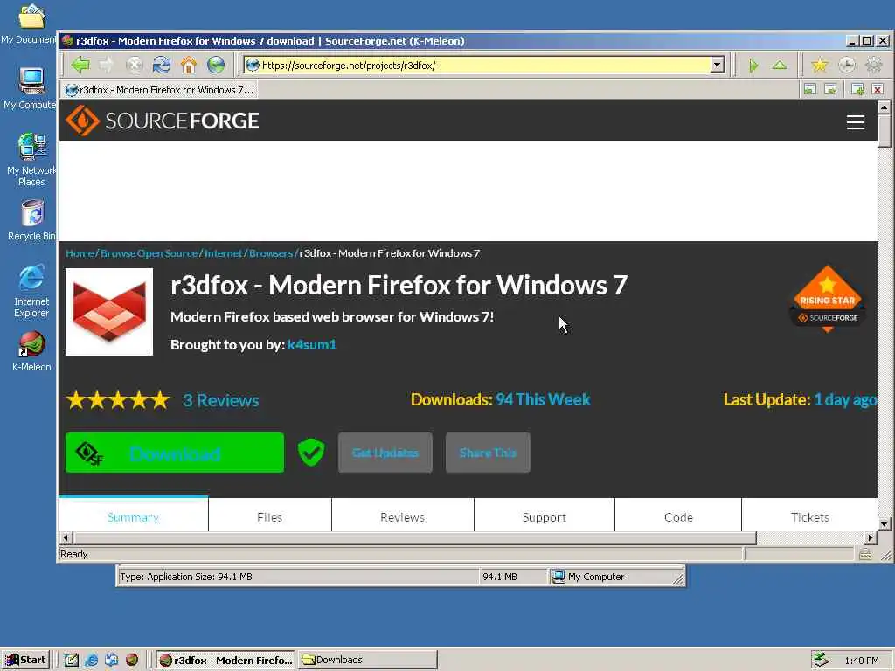Click the horizontal scrollbar right arrow
The height and width of the screenshot is (671, 895).
point(871,537)
